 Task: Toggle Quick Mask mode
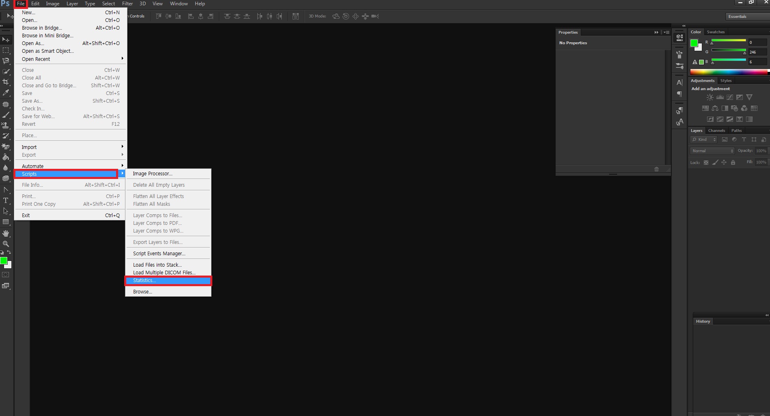click(6, 275)
